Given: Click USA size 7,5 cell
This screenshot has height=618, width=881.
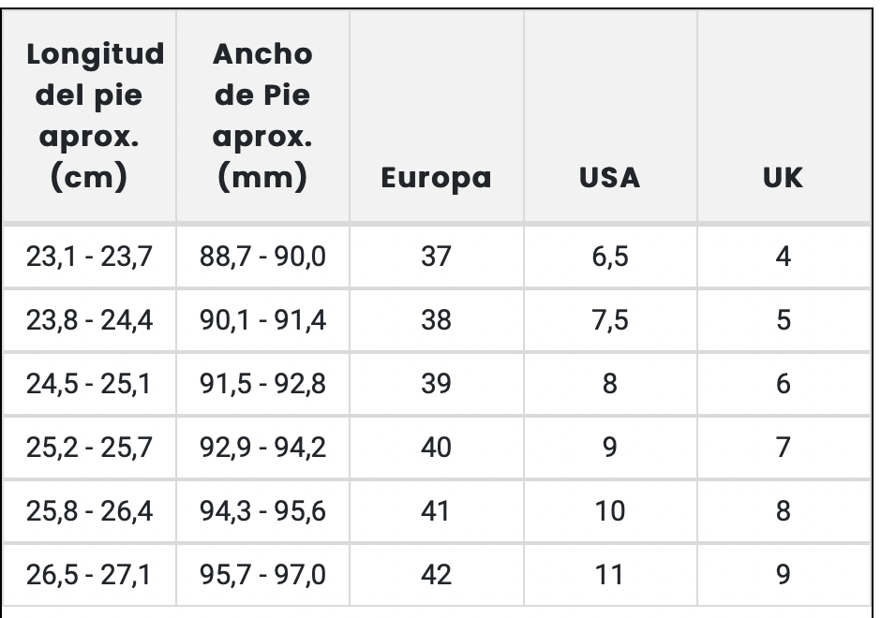Looking at the screenshot, I should (x=609, y=320).
